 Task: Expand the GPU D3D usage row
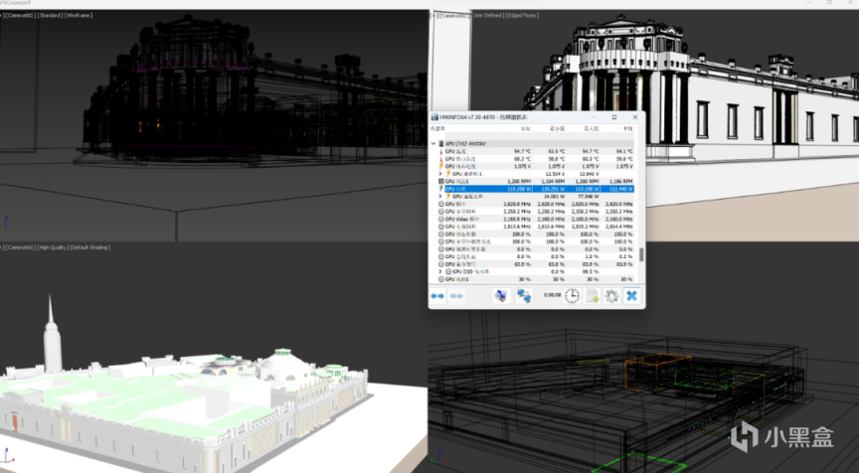pos(440,271)
